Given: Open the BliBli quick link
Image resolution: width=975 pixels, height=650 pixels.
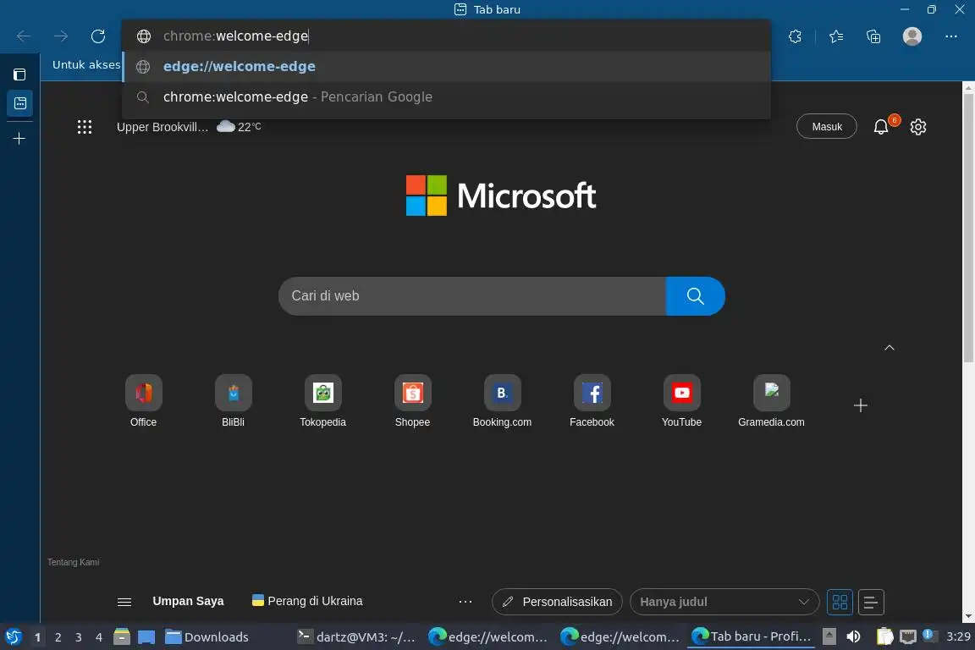Looking at the screenshot, I should coord(234,401).
